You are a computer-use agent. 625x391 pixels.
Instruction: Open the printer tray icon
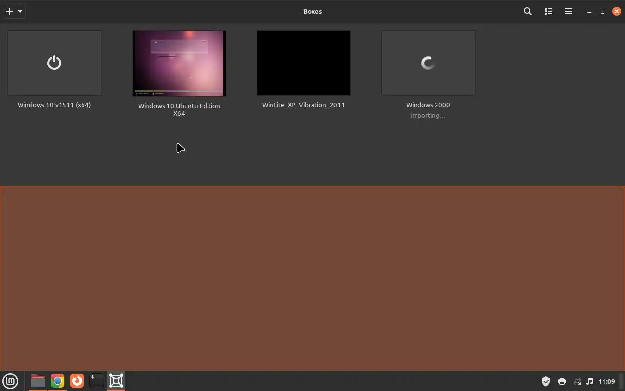562,381
